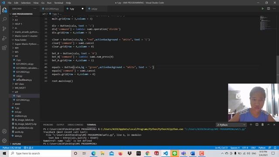279x157 pixels.
Task: Open the Help menu
Action: (x=68, y=3)
